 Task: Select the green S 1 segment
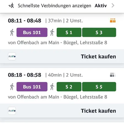click(69, 32)
